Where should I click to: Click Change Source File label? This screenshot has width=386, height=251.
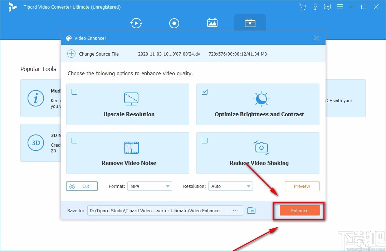99,54
